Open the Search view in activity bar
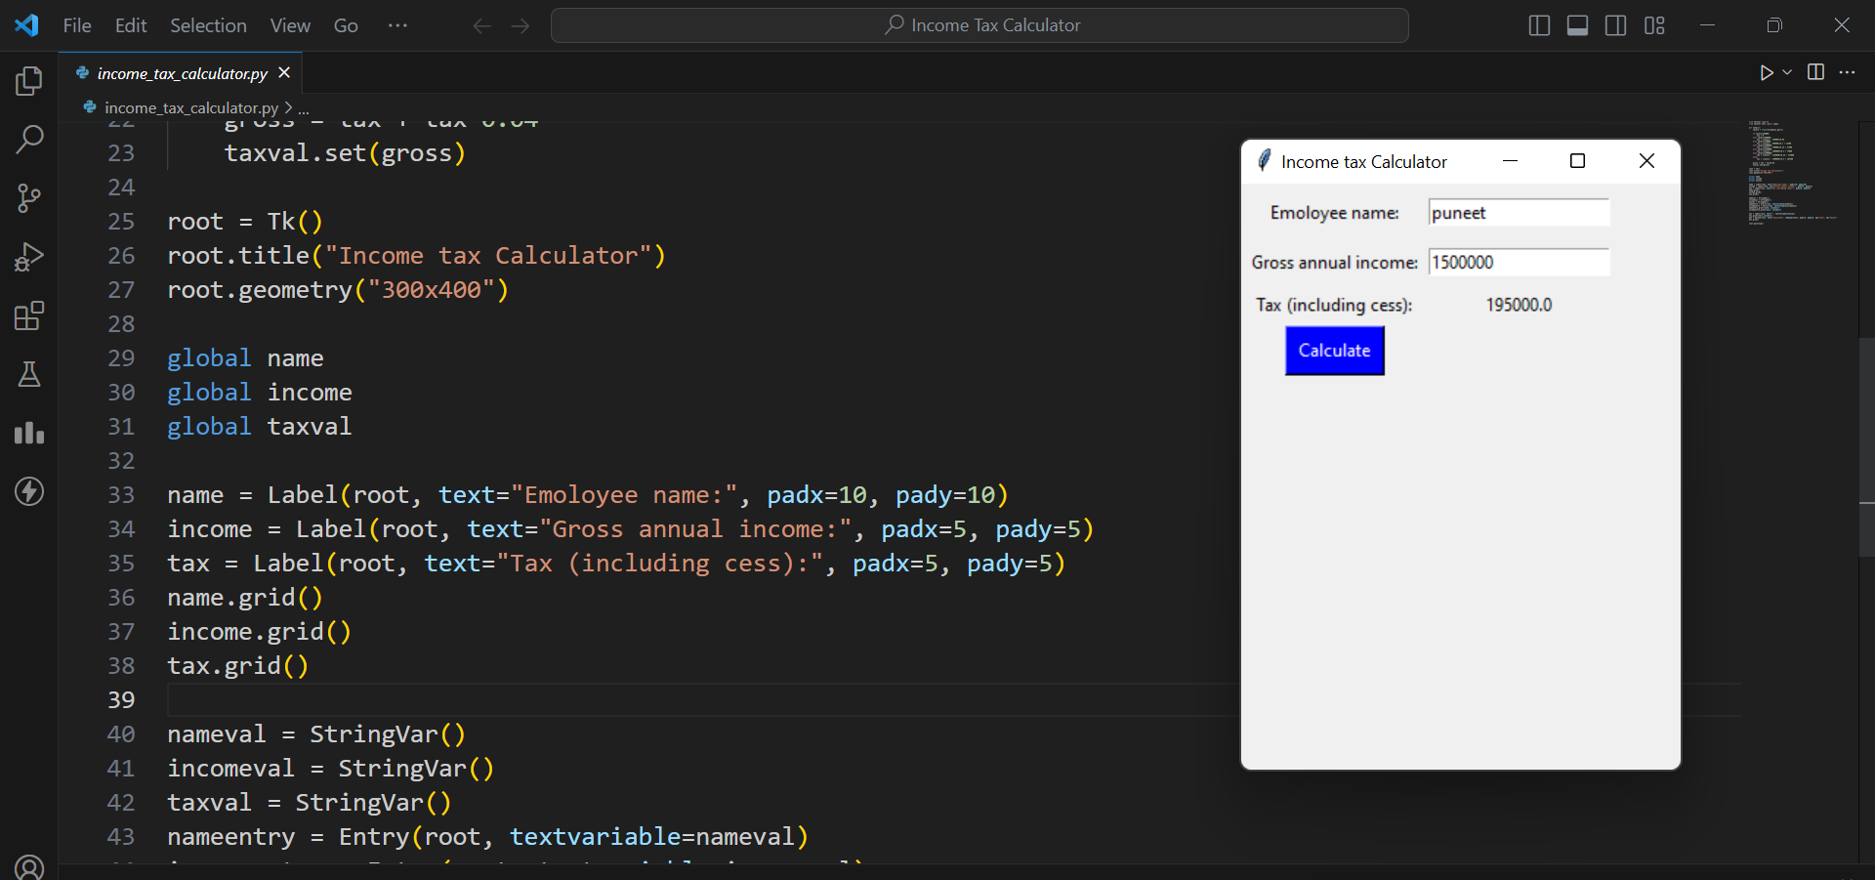1875x880 pixels. [x=29, y=140]
